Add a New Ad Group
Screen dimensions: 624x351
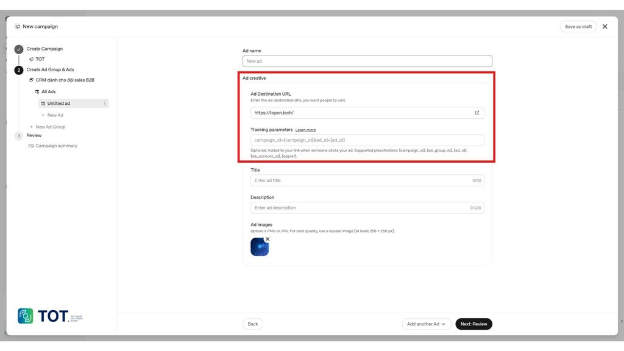click(51, 127)
